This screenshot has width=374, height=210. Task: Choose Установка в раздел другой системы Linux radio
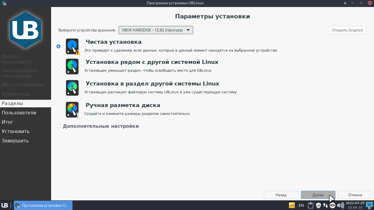[x=58, y=88]
